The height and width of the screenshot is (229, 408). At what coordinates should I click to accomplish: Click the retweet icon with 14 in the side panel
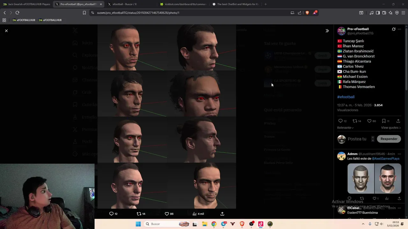(355, 121)
